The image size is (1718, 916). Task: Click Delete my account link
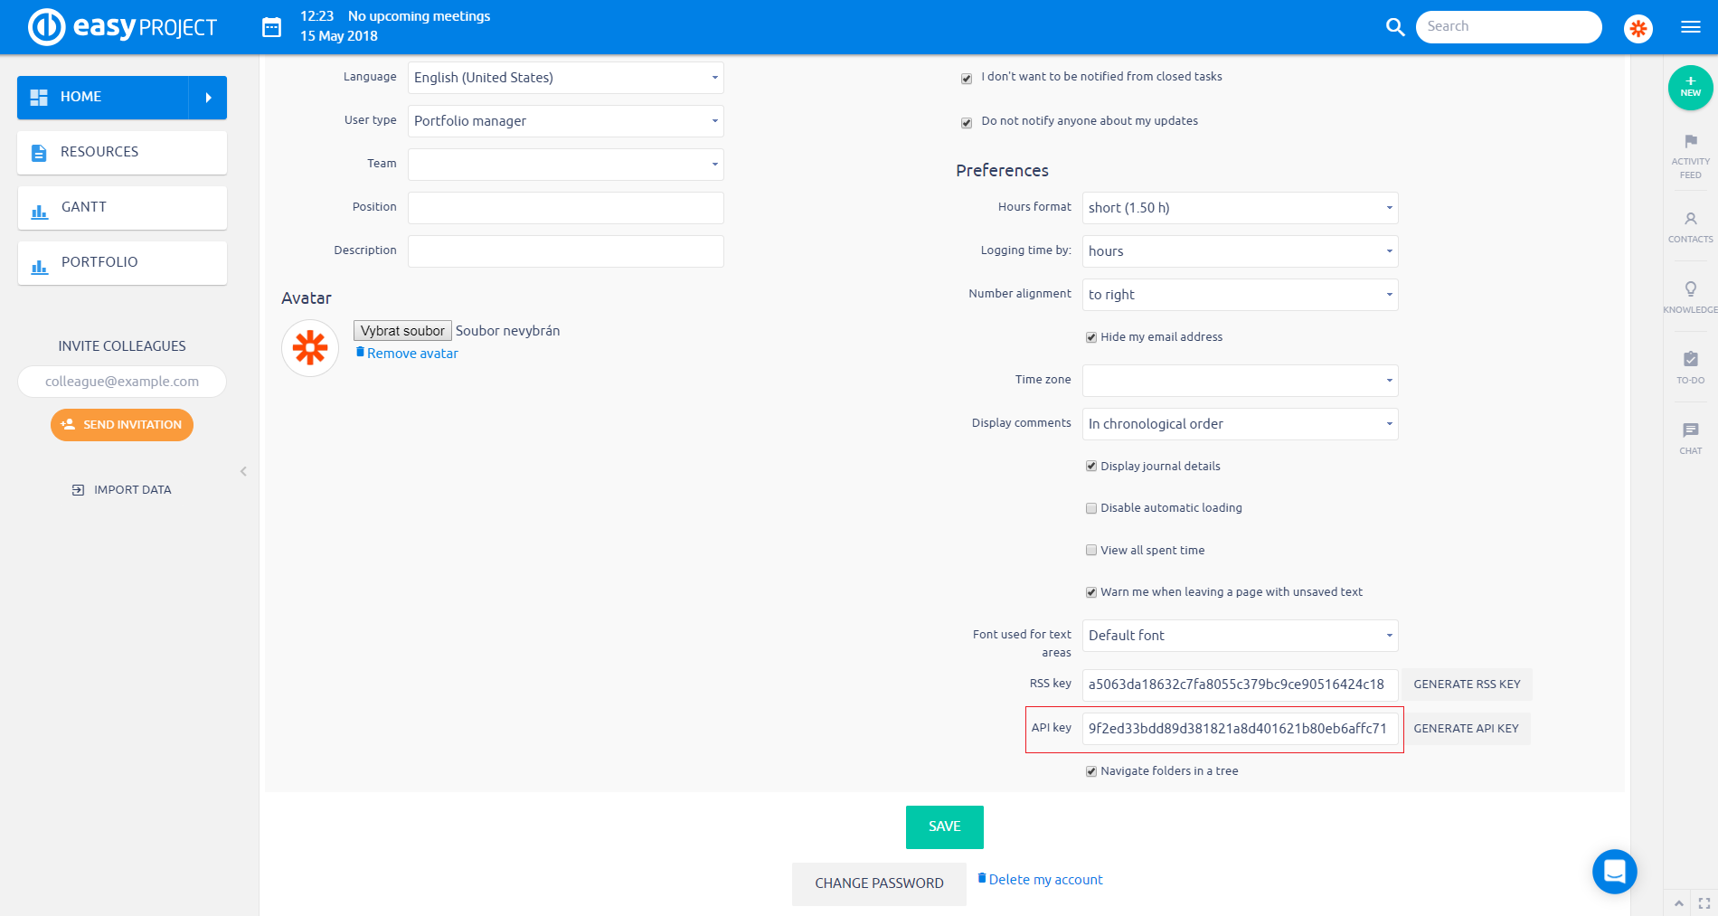1040,880
